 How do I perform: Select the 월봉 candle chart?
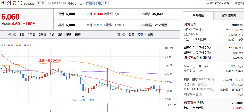pyautogui.click(x=150, y=35)
